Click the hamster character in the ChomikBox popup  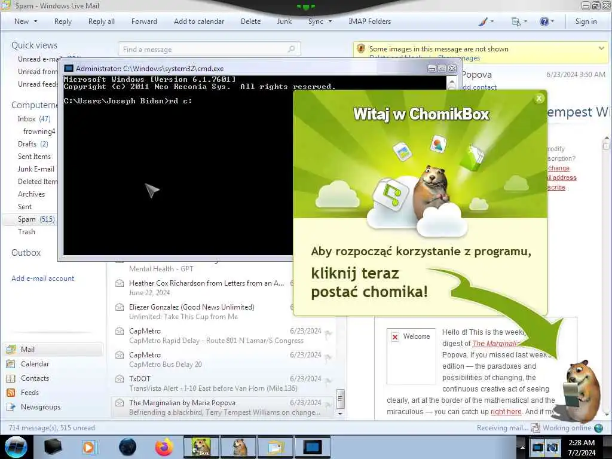click(x=433, y=191)
